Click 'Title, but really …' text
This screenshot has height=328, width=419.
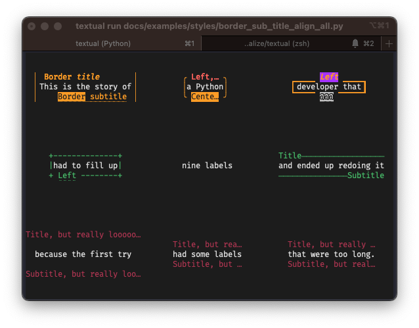click(332, 245)
